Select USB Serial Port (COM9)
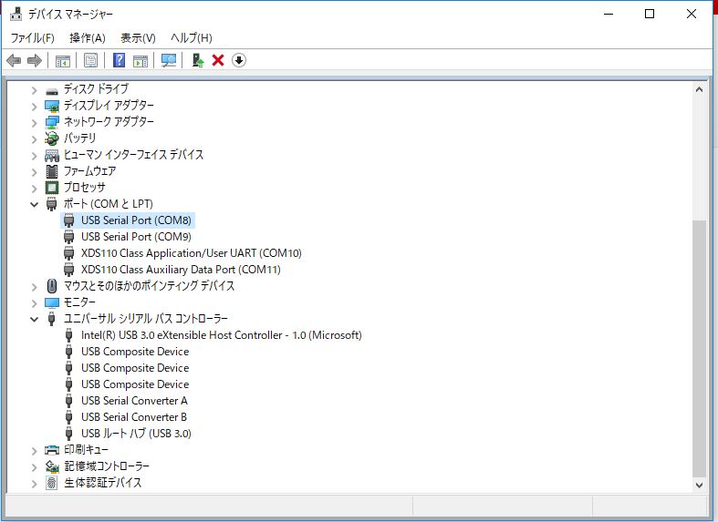The image size is (718, 522). 136,237
